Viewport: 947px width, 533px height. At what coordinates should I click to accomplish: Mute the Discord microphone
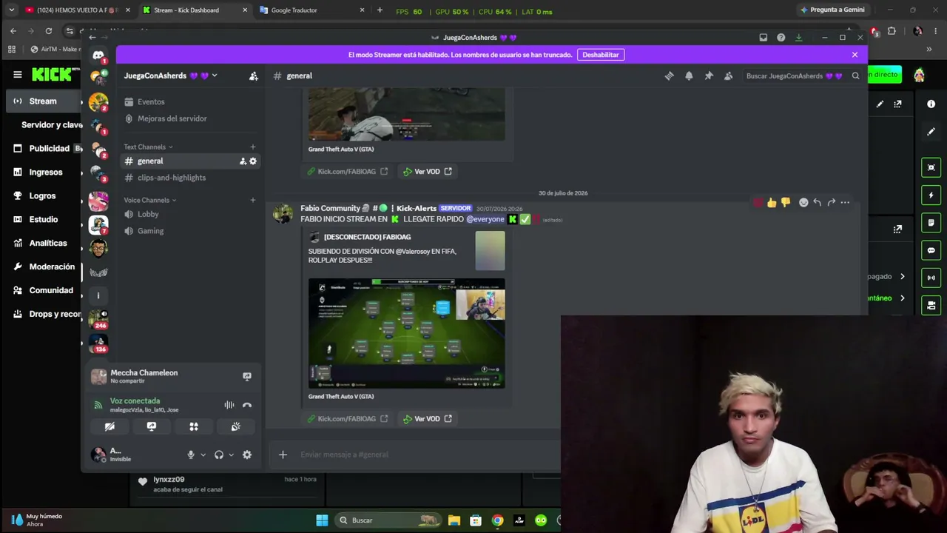pyautogui.click(x=190, y=455)
